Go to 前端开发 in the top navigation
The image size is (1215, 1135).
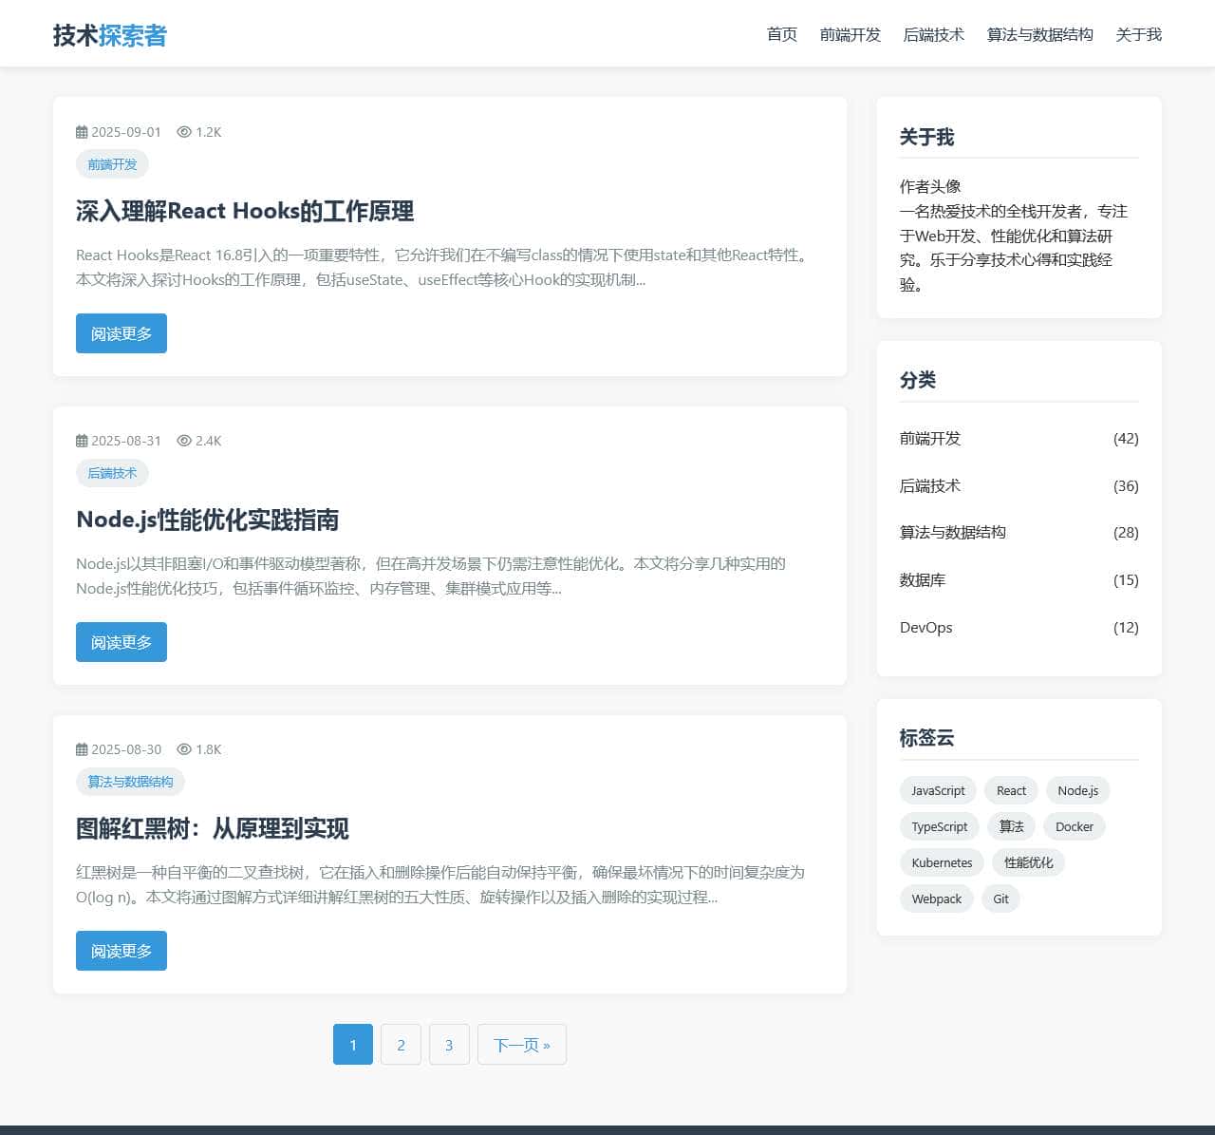pyautogui.click(x=850, y=35)
